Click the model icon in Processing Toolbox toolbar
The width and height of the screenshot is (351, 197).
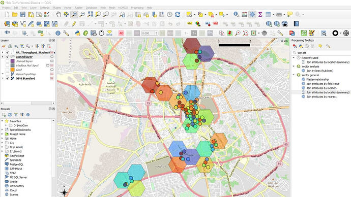(x=295, y=46)
